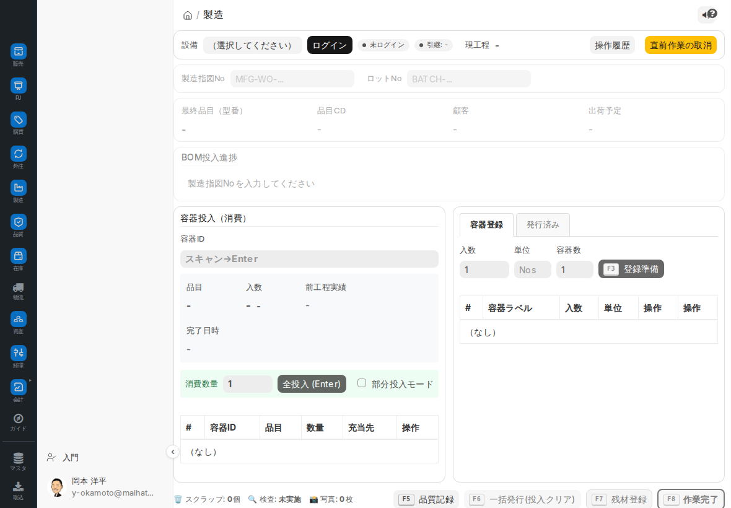Click the 未ログイン status badge

click(x=383, y=45)
